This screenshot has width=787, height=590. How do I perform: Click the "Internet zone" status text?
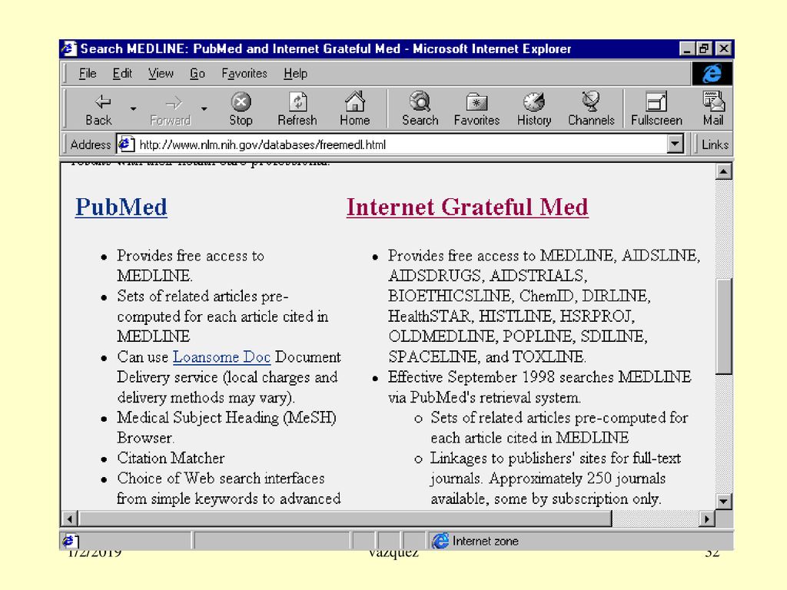click(x=486, y=541)
